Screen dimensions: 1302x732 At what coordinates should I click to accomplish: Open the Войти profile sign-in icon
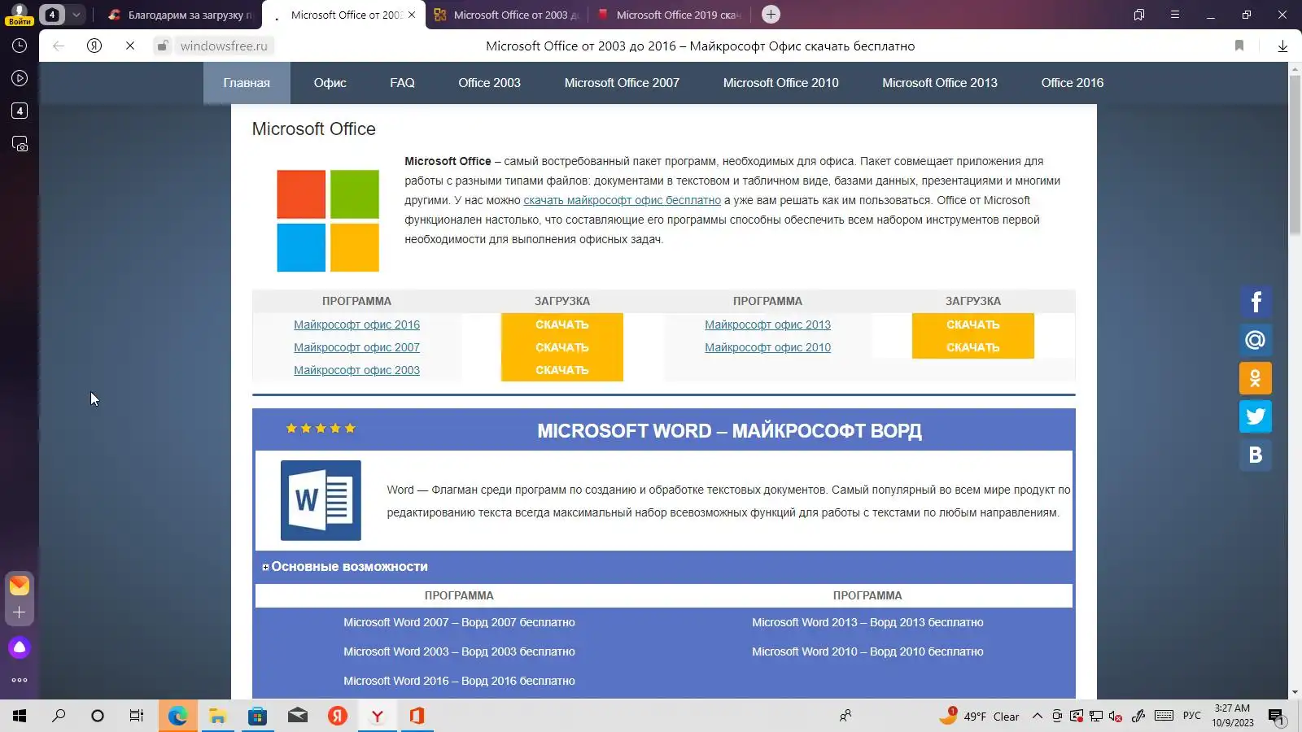tap(20, 14)
